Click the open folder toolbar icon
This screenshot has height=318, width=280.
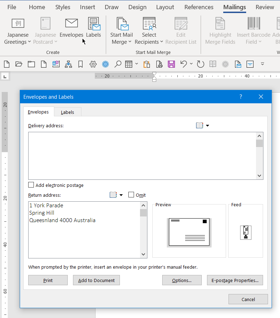tap(19, 64)
